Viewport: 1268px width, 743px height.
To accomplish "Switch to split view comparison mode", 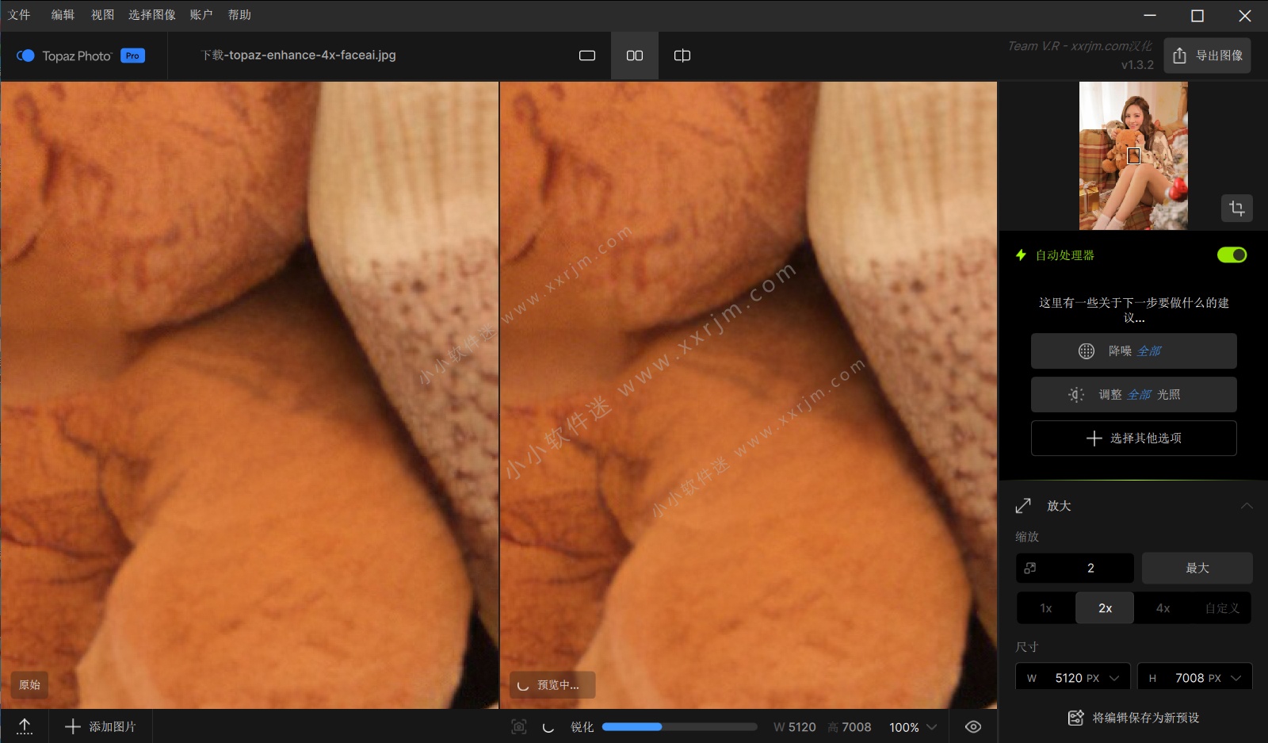I will point(682,56).
